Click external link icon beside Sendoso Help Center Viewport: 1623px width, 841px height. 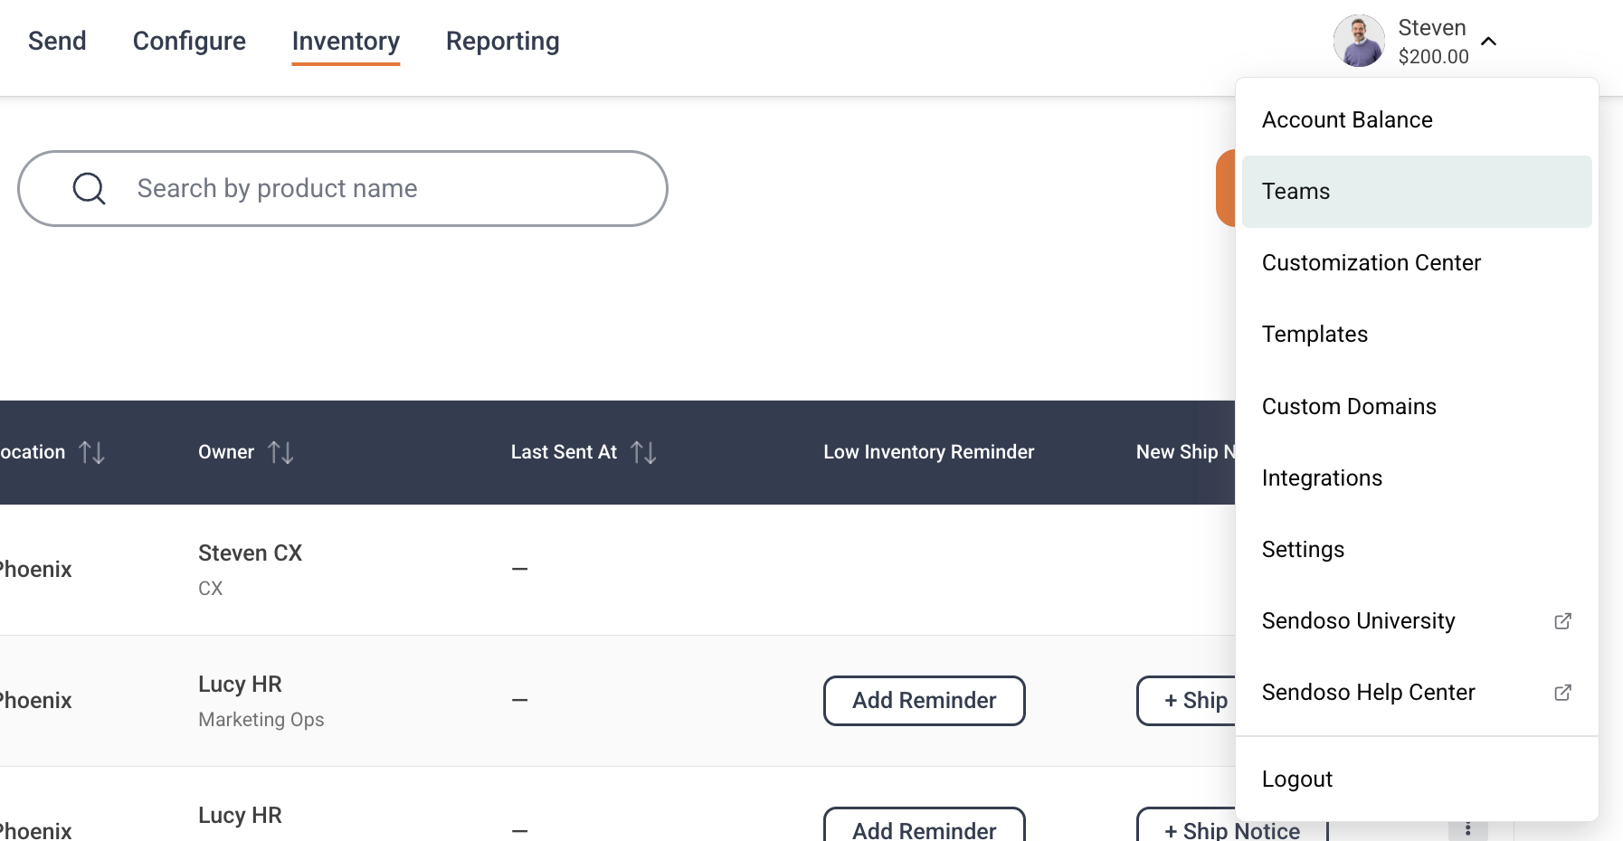[x=1562, y=692]
